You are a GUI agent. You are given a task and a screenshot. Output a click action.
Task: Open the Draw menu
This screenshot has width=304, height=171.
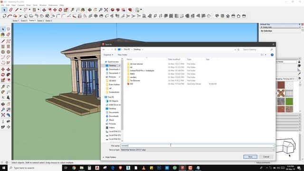click(28, 5)
